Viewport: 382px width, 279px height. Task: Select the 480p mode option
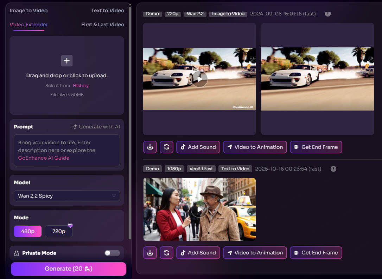click(28, 231)
